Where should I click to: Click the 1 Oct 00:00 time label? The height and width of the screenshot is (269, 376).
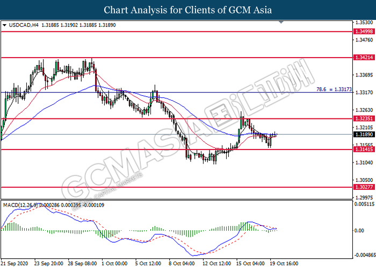point(113,264)
